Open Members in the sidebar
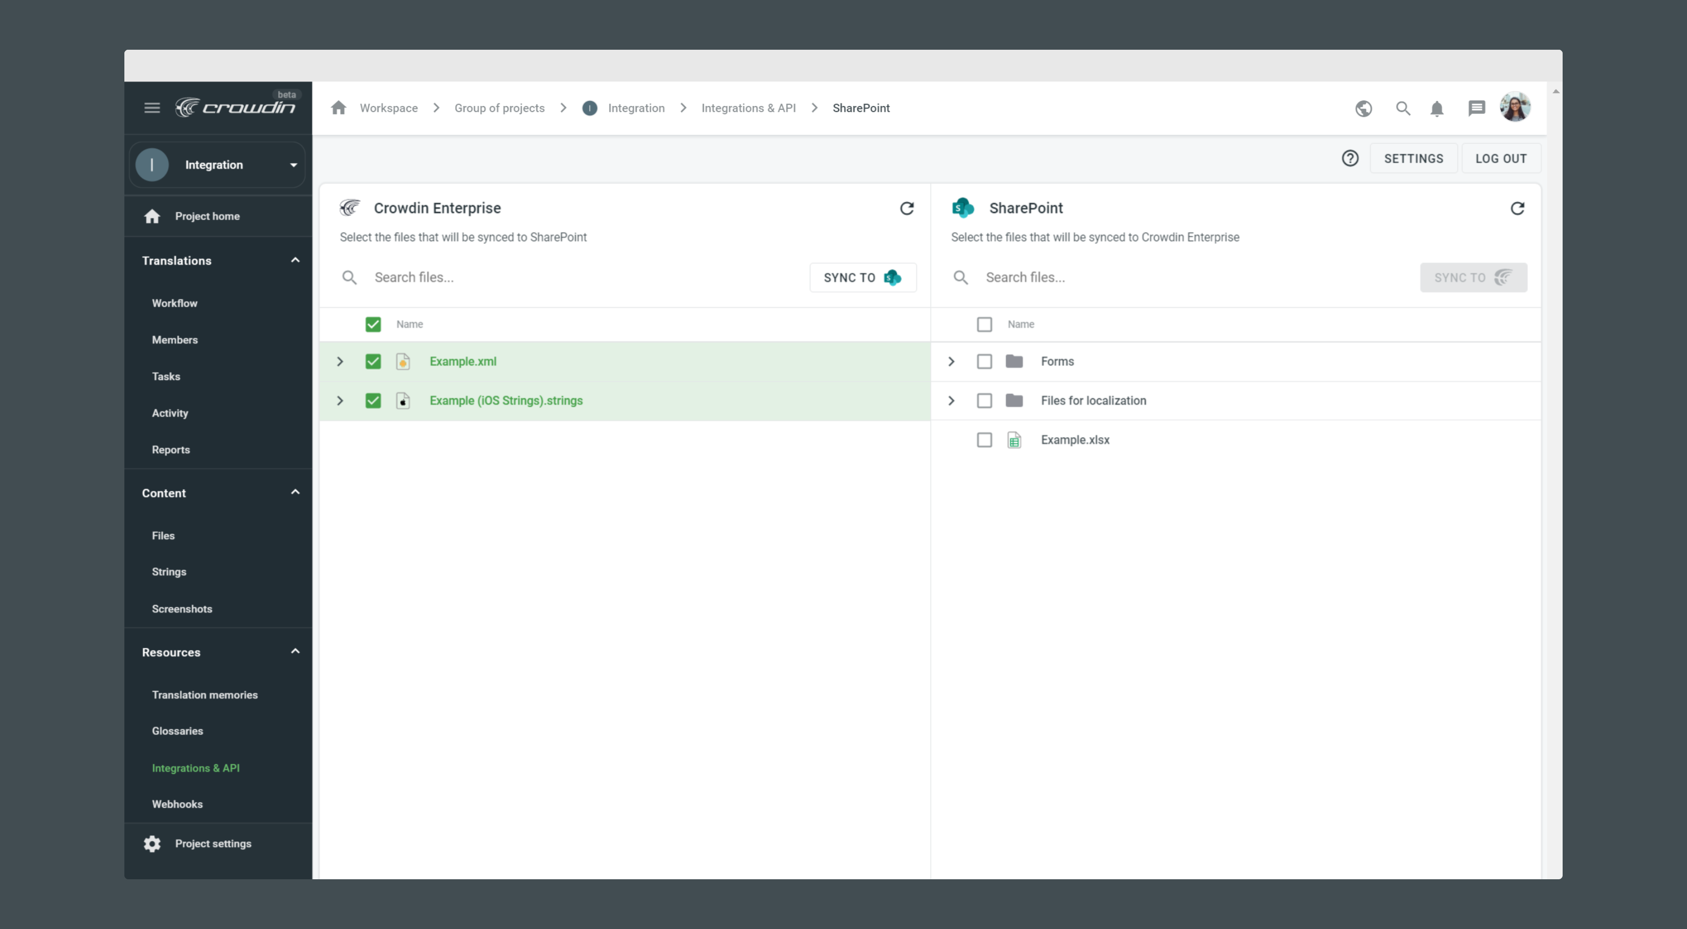 (x=175, y=340)
